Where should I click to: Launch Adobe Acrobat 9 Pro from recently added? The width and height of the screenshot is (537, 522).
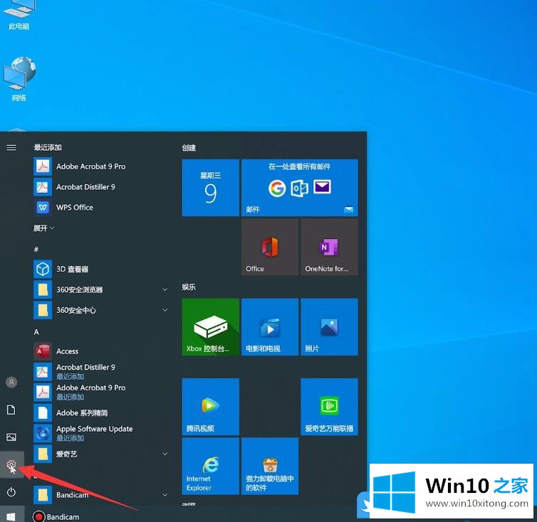[x=100, y=166]
